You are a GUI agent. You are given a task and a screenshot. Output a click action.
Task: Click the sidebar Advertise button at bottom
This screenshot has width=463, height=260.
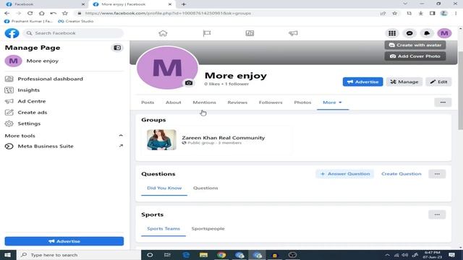point(64,241)
